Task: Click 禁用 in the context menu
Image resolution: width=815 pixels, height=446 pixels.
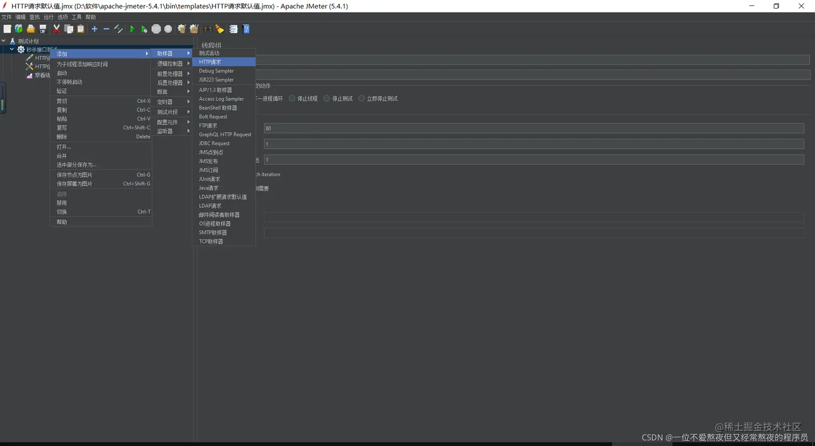Action: pos(101,203)
